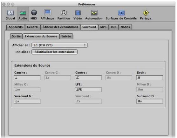Click the Surround G extension field

pyautogui.click(x=27, y=101)
